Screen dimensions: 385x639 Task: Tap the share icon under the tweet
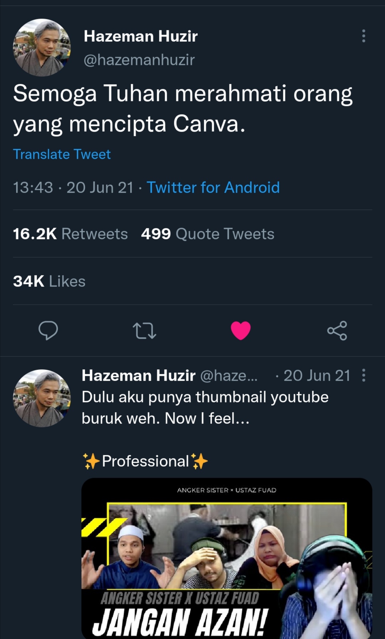337,330
